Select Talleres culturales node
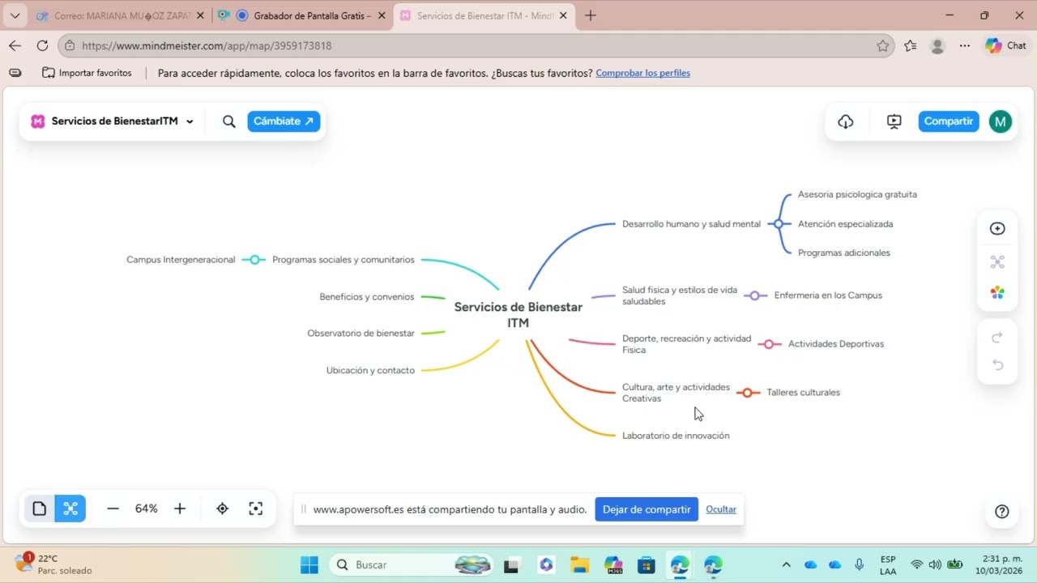 [803, 393]
